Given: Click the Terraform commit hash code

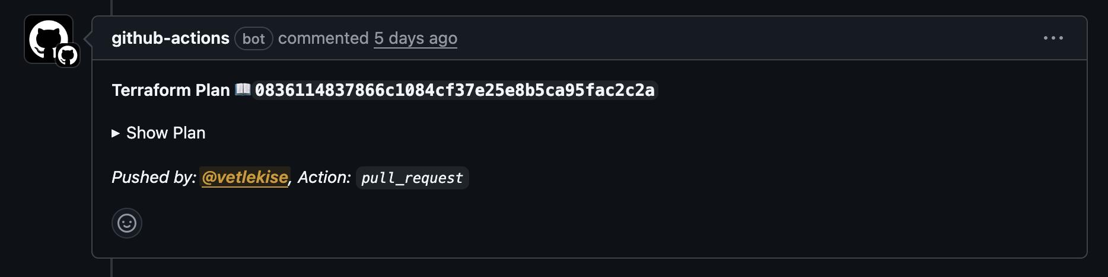Looking at the screenshot, I should pyautogui.click(x=455, y=91).
